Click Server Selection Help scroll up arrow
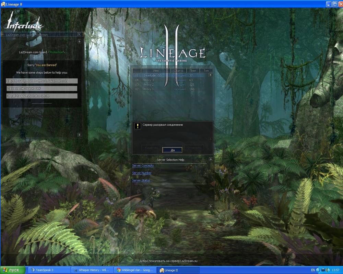This screenshot has width=343, height=274. click(210, 160)
